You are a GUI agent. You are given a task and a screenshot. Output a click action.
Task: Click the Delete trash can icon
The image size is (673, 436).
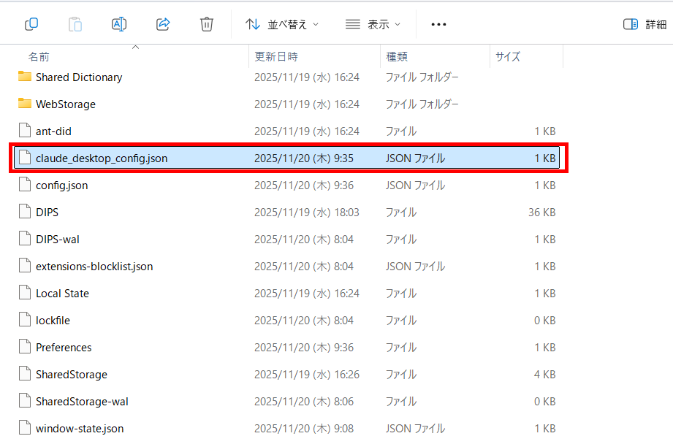(x=207, y=24)
